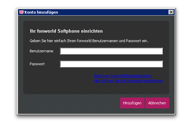The height and width of the screenshot is (123, 193).
Task: Click the Abbrechen button
Action: pos(157,103)
